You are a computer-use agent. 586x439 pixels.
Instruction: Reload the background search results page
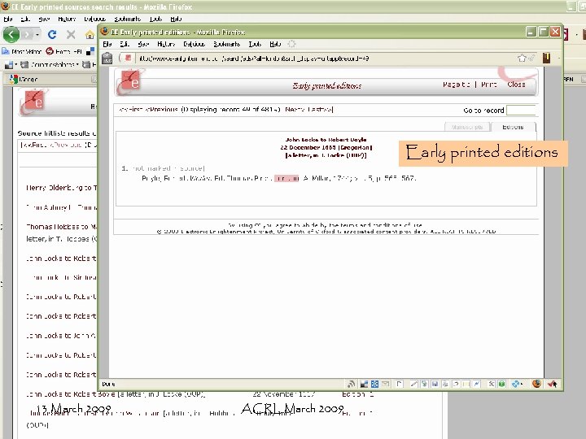(52, 35)
